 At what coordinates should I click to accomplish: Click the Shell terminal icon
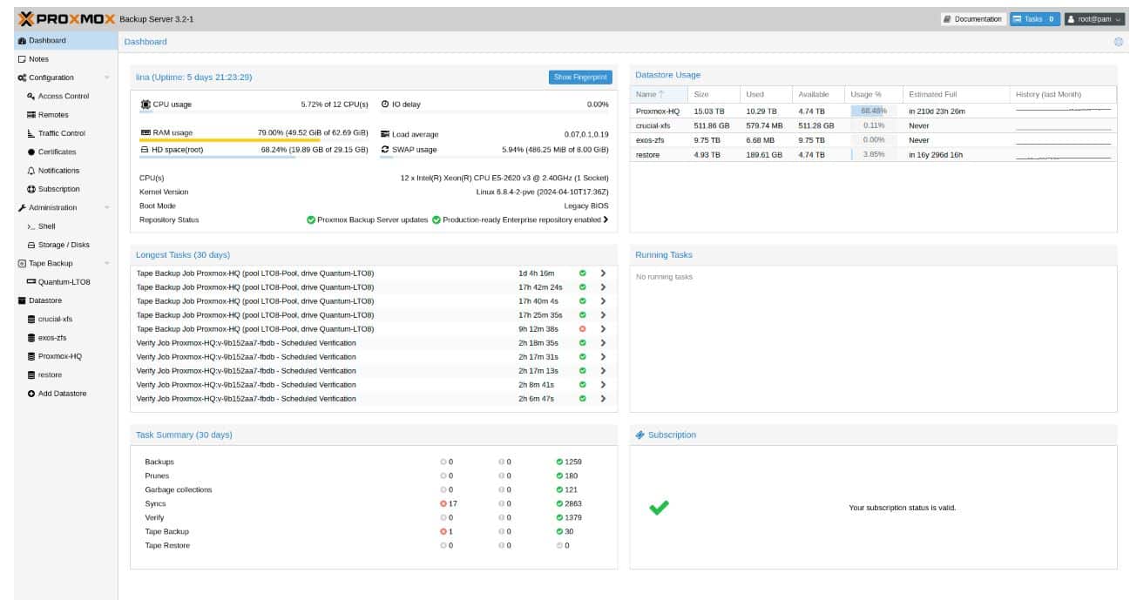31,226
